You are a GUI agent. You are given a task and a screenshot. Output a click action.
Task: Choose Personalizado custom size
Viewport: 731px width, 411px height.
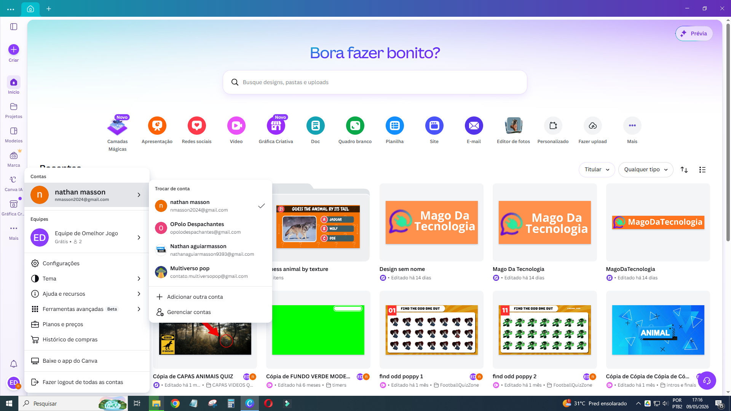(553, 130)
